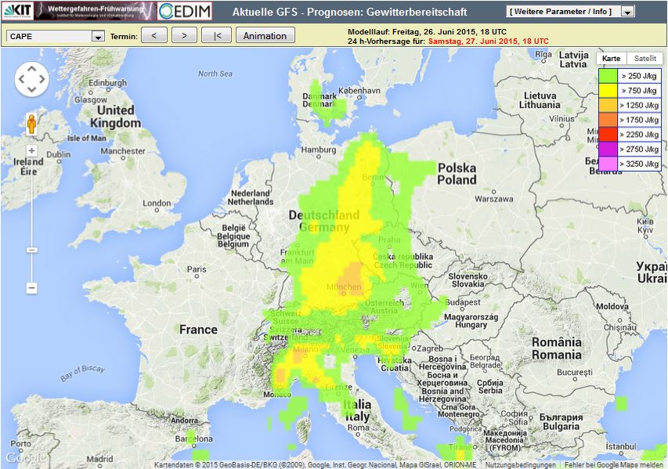668x469 pixels.
Task: Zoom out with the minus button
Action: [x=31, y=288]
